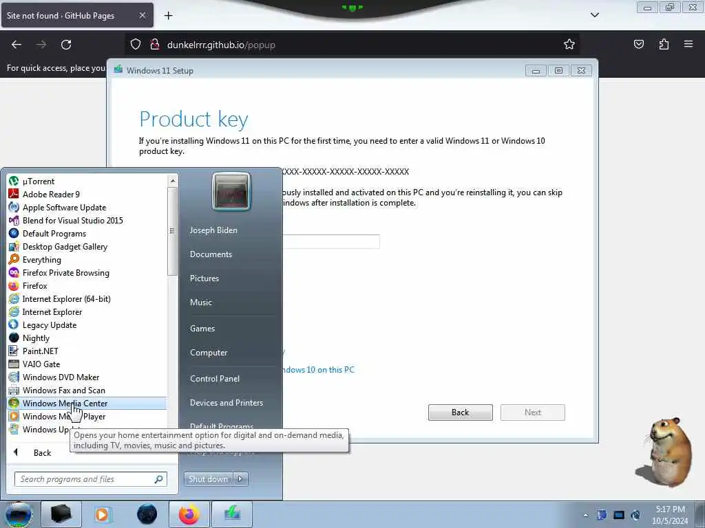The width and height of the screenshot is (705, 528).
Task: Switch to Firefox in the taskbar
Action: point(189,514)
